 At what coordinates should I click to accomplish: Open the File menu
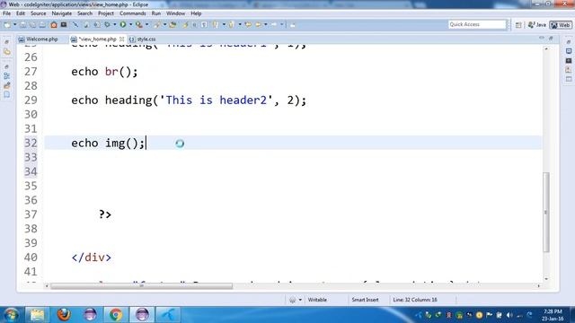point(6,13)
